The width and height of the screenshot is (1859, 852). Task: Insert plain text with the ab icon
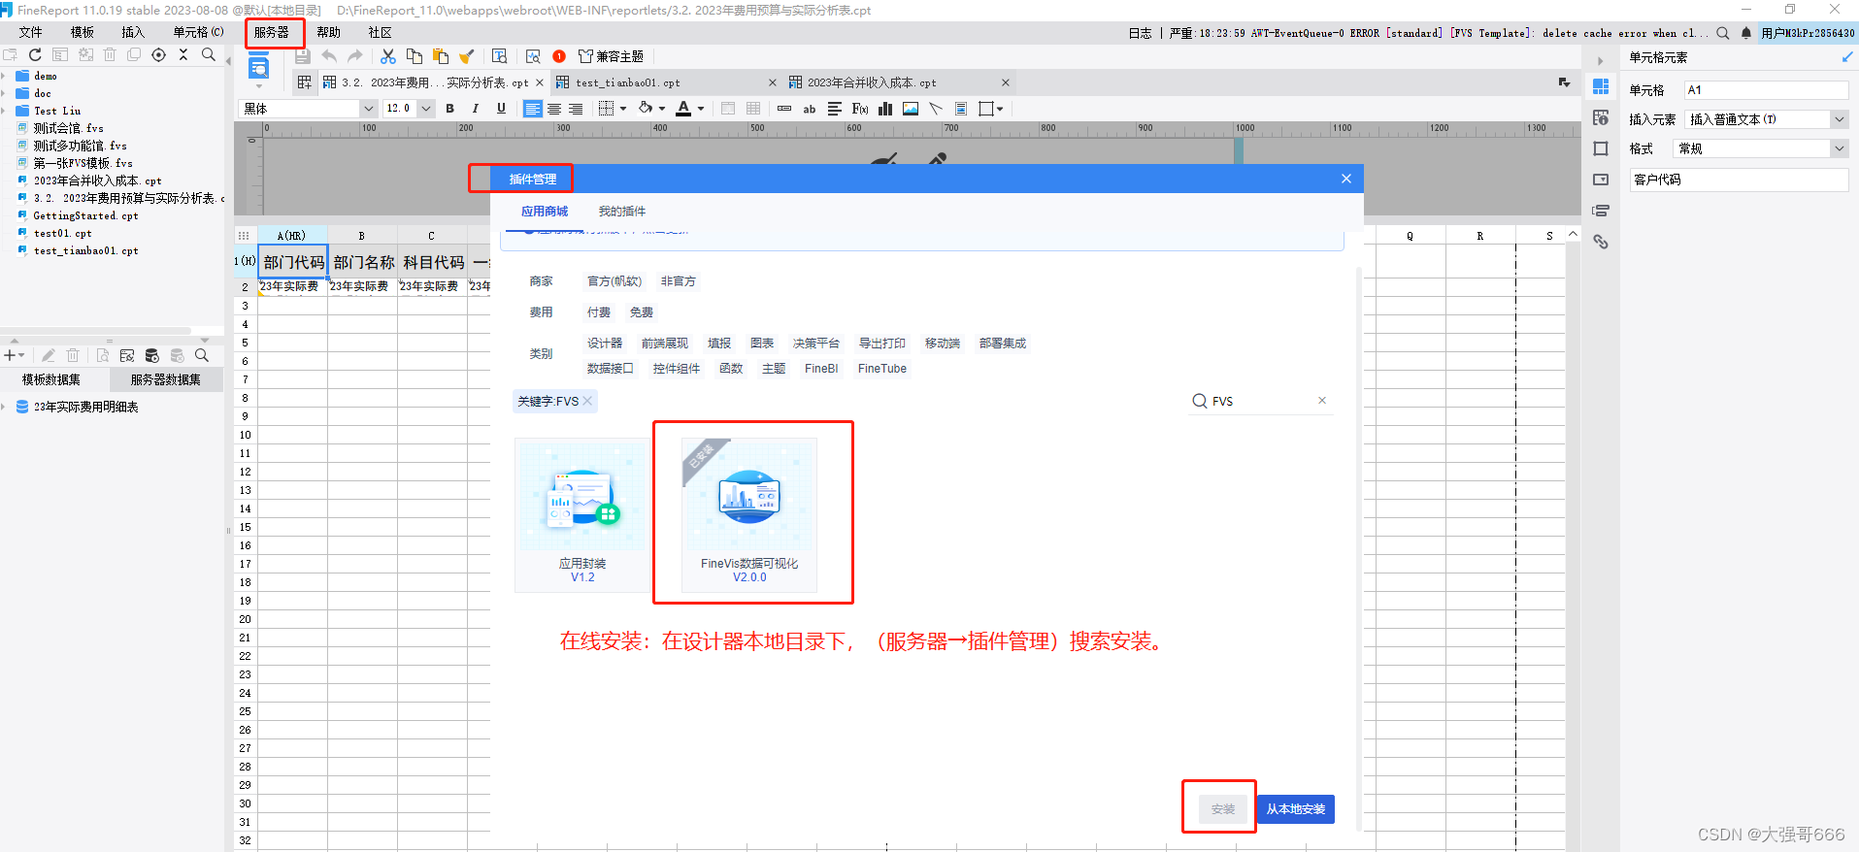click(810, 109)
